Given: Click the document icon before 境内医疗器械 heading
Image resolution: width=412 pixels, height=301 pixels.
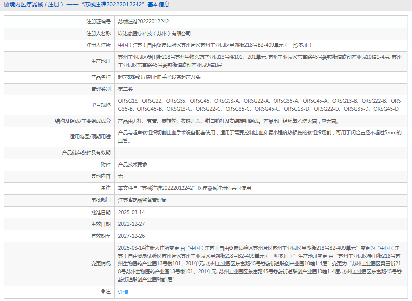Looking at the screenshot, I should pos(6,4).
